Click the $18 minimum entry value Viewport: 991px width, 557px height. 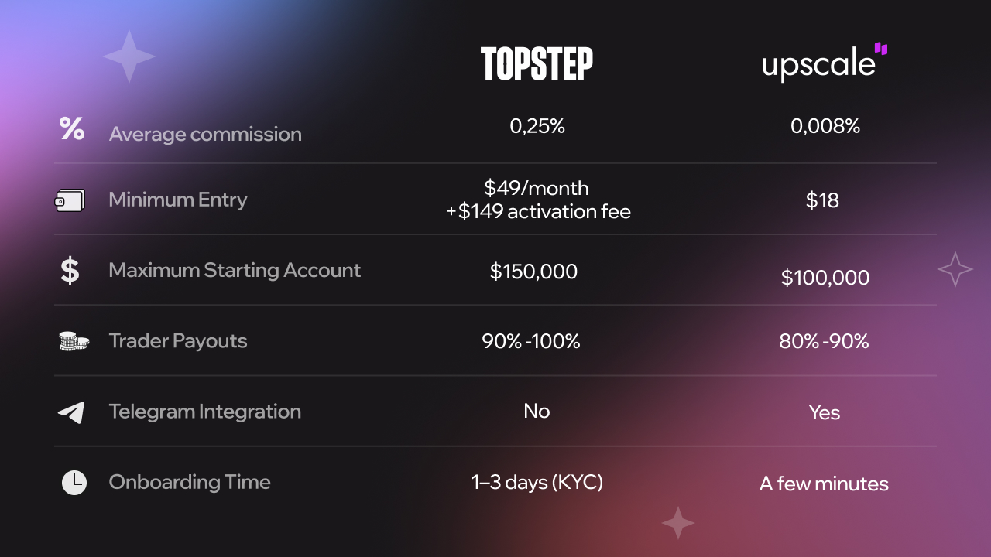point(822,200)
